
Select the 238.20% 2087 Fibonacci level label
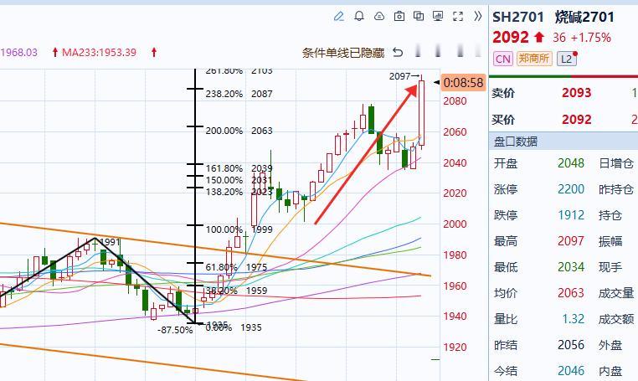point(239,94)
